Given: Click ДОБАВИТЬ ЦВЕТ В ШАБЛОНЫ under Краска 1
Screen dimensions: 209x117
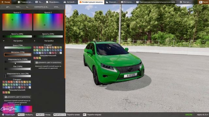Looking at the screenshot, I should (x=17, y=97).
